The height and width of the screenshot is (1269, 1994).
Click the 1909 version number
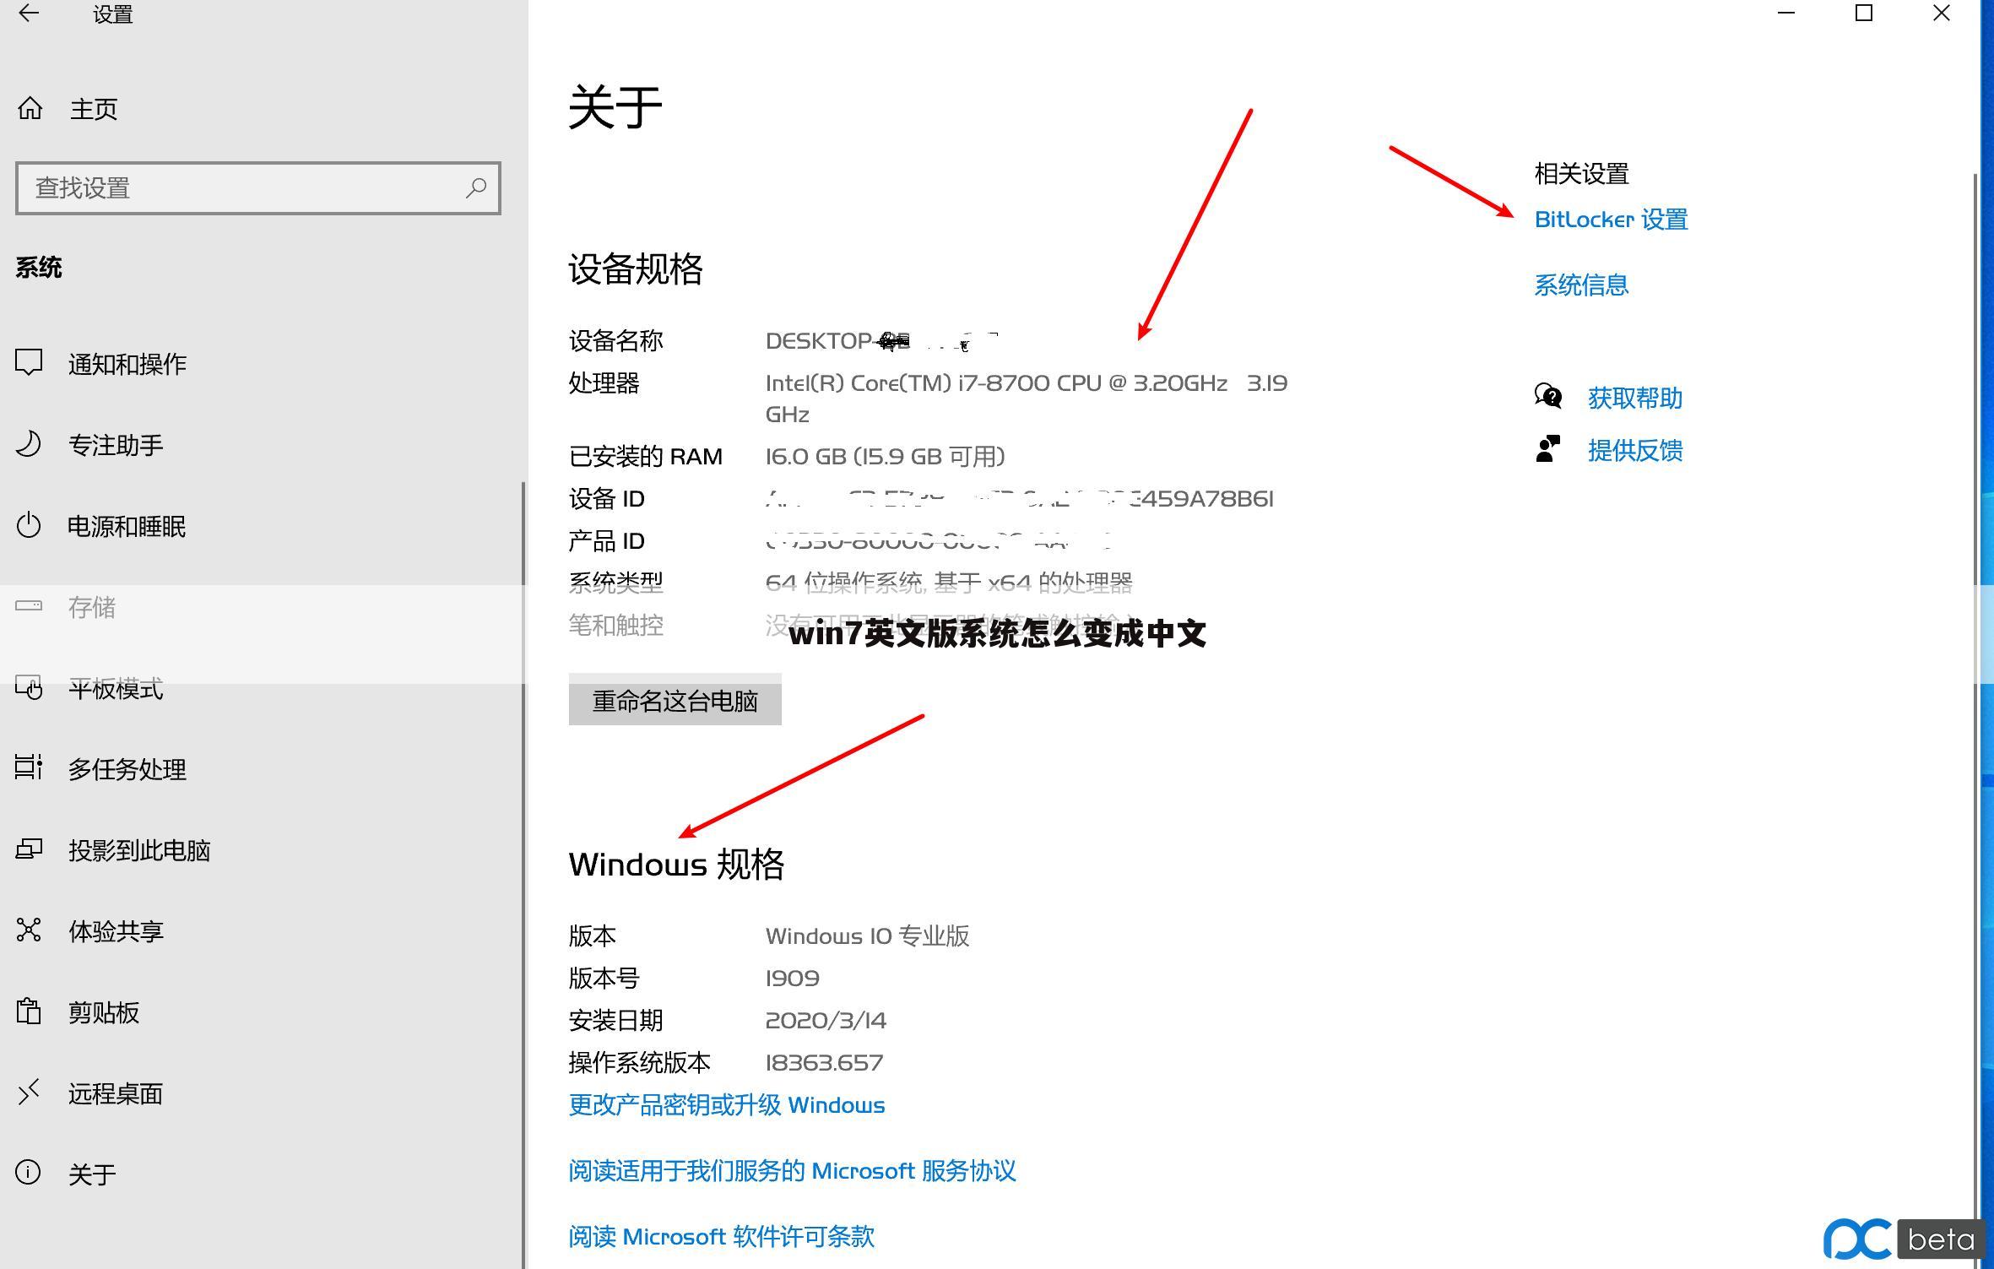792,978
